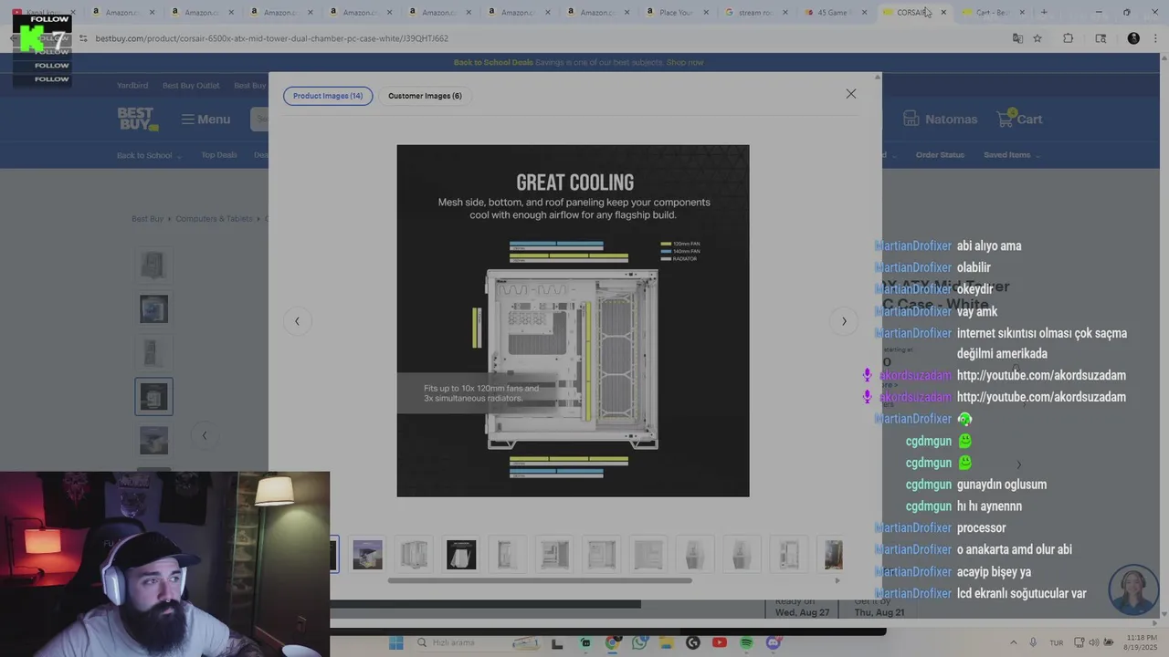Bookmark this page with the star icon
1169x657 pixels.
[1037, 38]
